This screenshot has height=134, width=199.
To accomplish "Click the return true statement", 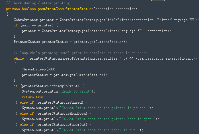I will coord(33,97).
